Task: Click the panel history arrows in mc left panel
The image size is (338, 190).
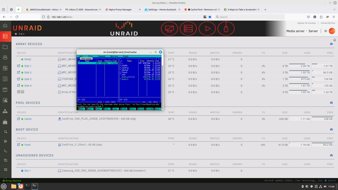Action: click(116, 58)
